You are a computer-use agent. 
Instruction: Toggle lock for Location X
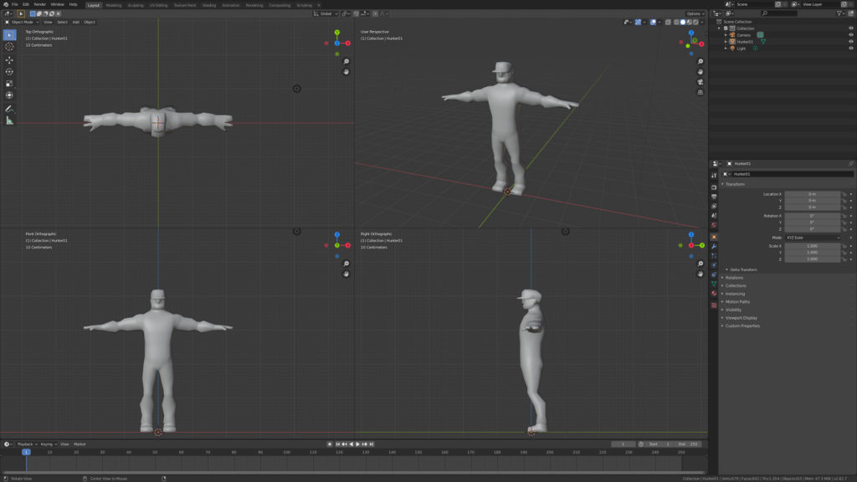pyautogui.click(x=844, y=194)
